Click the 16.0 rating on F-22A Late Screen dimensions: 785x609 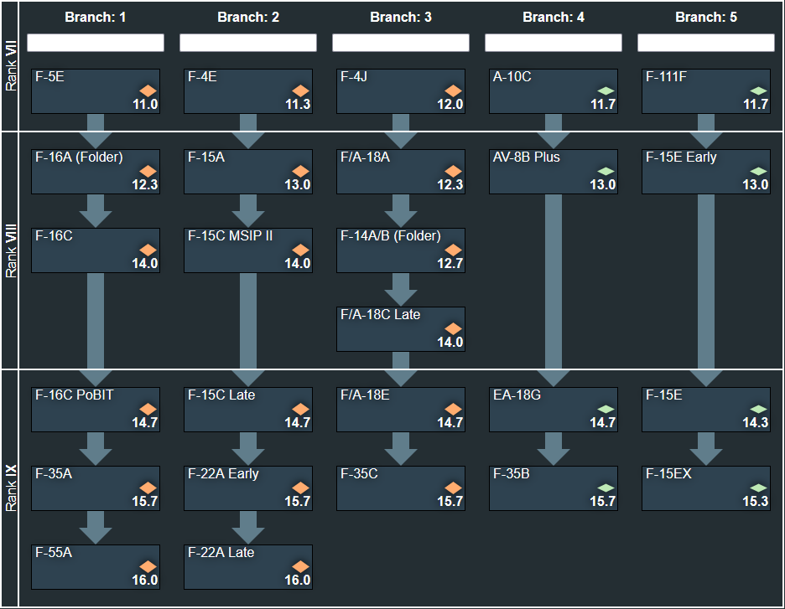click(x=298, y=580)
